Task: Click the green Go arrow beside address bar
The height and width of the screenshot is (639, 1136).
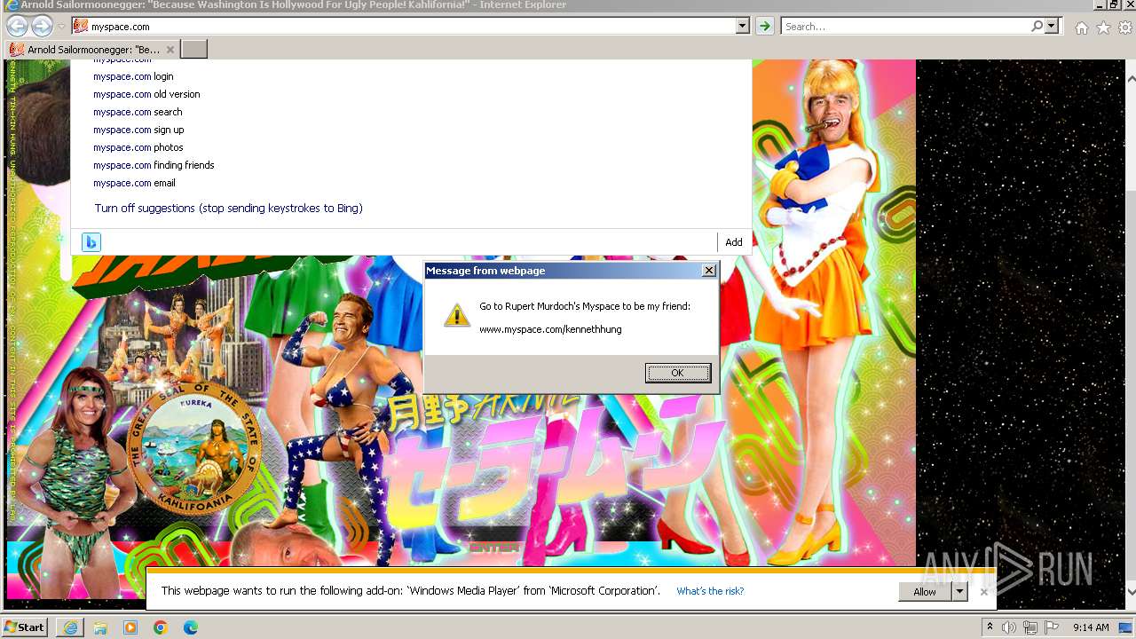Action: coord(764,27)
